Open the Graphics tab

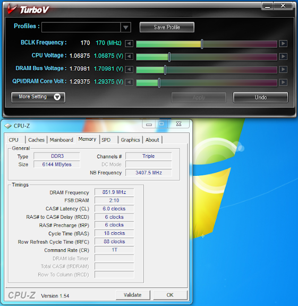[130, 140]
